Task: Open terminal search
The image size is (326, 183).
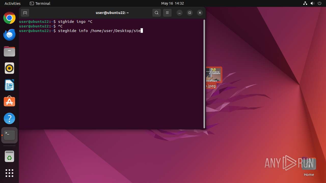Action: [157, 13]
